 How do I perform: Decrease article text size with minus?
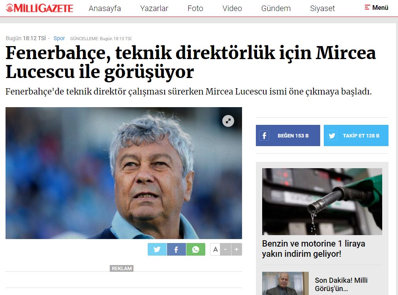coord(225,249)
